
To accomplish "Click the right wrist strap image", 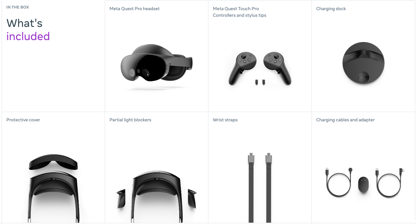I will pyautogui.click(x=269, y=188).
